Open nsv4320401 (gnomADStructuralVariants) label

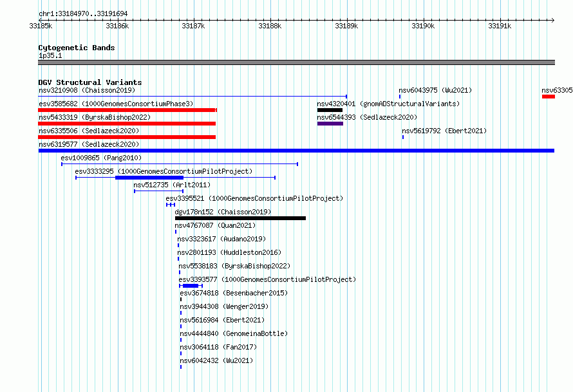(x=388, y=104)
